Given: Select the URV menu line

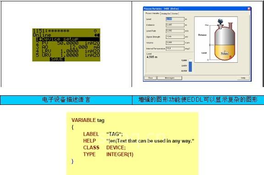Looking at the screenshot, I should coord(68,55).
